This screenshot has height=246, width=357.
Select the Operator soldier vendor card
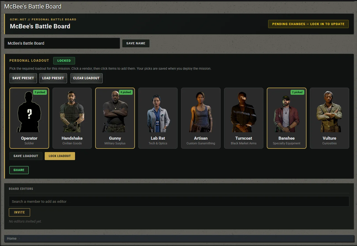point(29,118)
